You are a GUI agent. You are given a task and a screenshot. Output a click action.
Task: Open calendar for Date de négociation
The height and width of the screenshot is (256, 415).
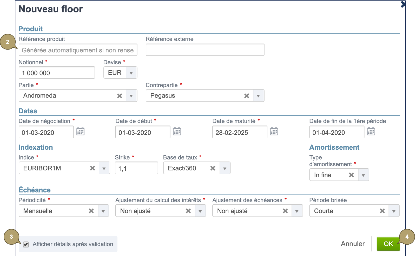80,132
